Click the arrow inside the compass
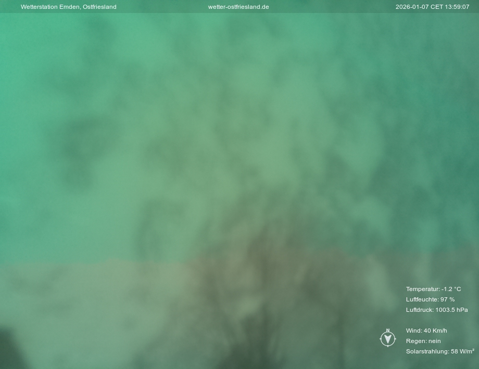The image size is (479, 369). pos(388,339)
